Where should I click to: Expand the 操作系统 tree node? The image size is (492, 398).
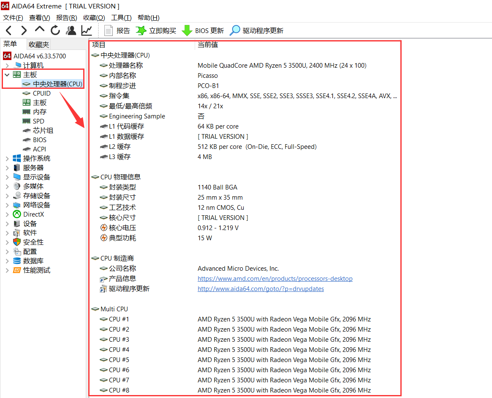tap(7, 158)
